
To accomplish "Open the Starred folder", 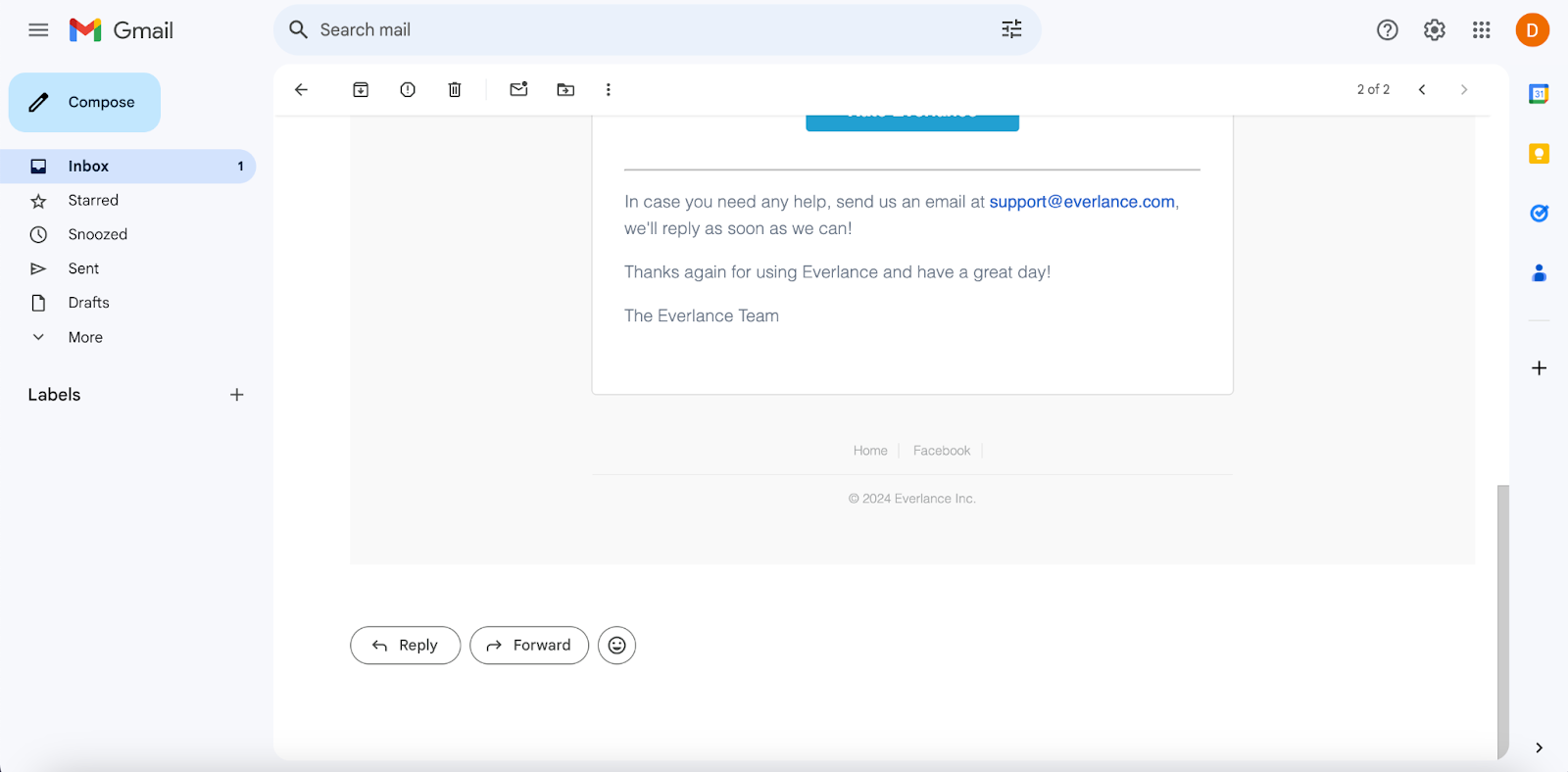I will pos(93,200).
